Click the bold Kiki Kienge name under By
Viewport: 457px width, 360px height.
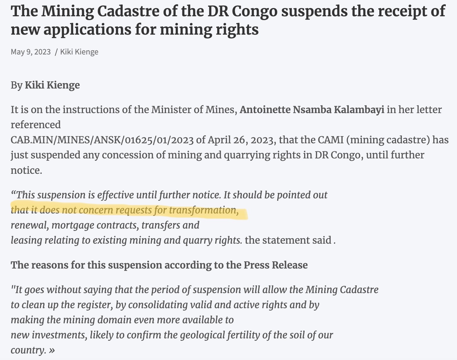(x=52, y=85)
